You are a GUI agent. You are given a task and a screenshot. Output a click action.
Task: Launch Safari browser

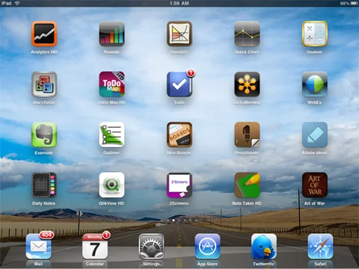click(320, 247)
